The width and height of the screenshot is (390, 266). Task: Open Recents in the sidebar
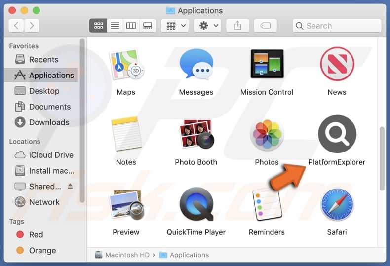(x=41, y=60)
